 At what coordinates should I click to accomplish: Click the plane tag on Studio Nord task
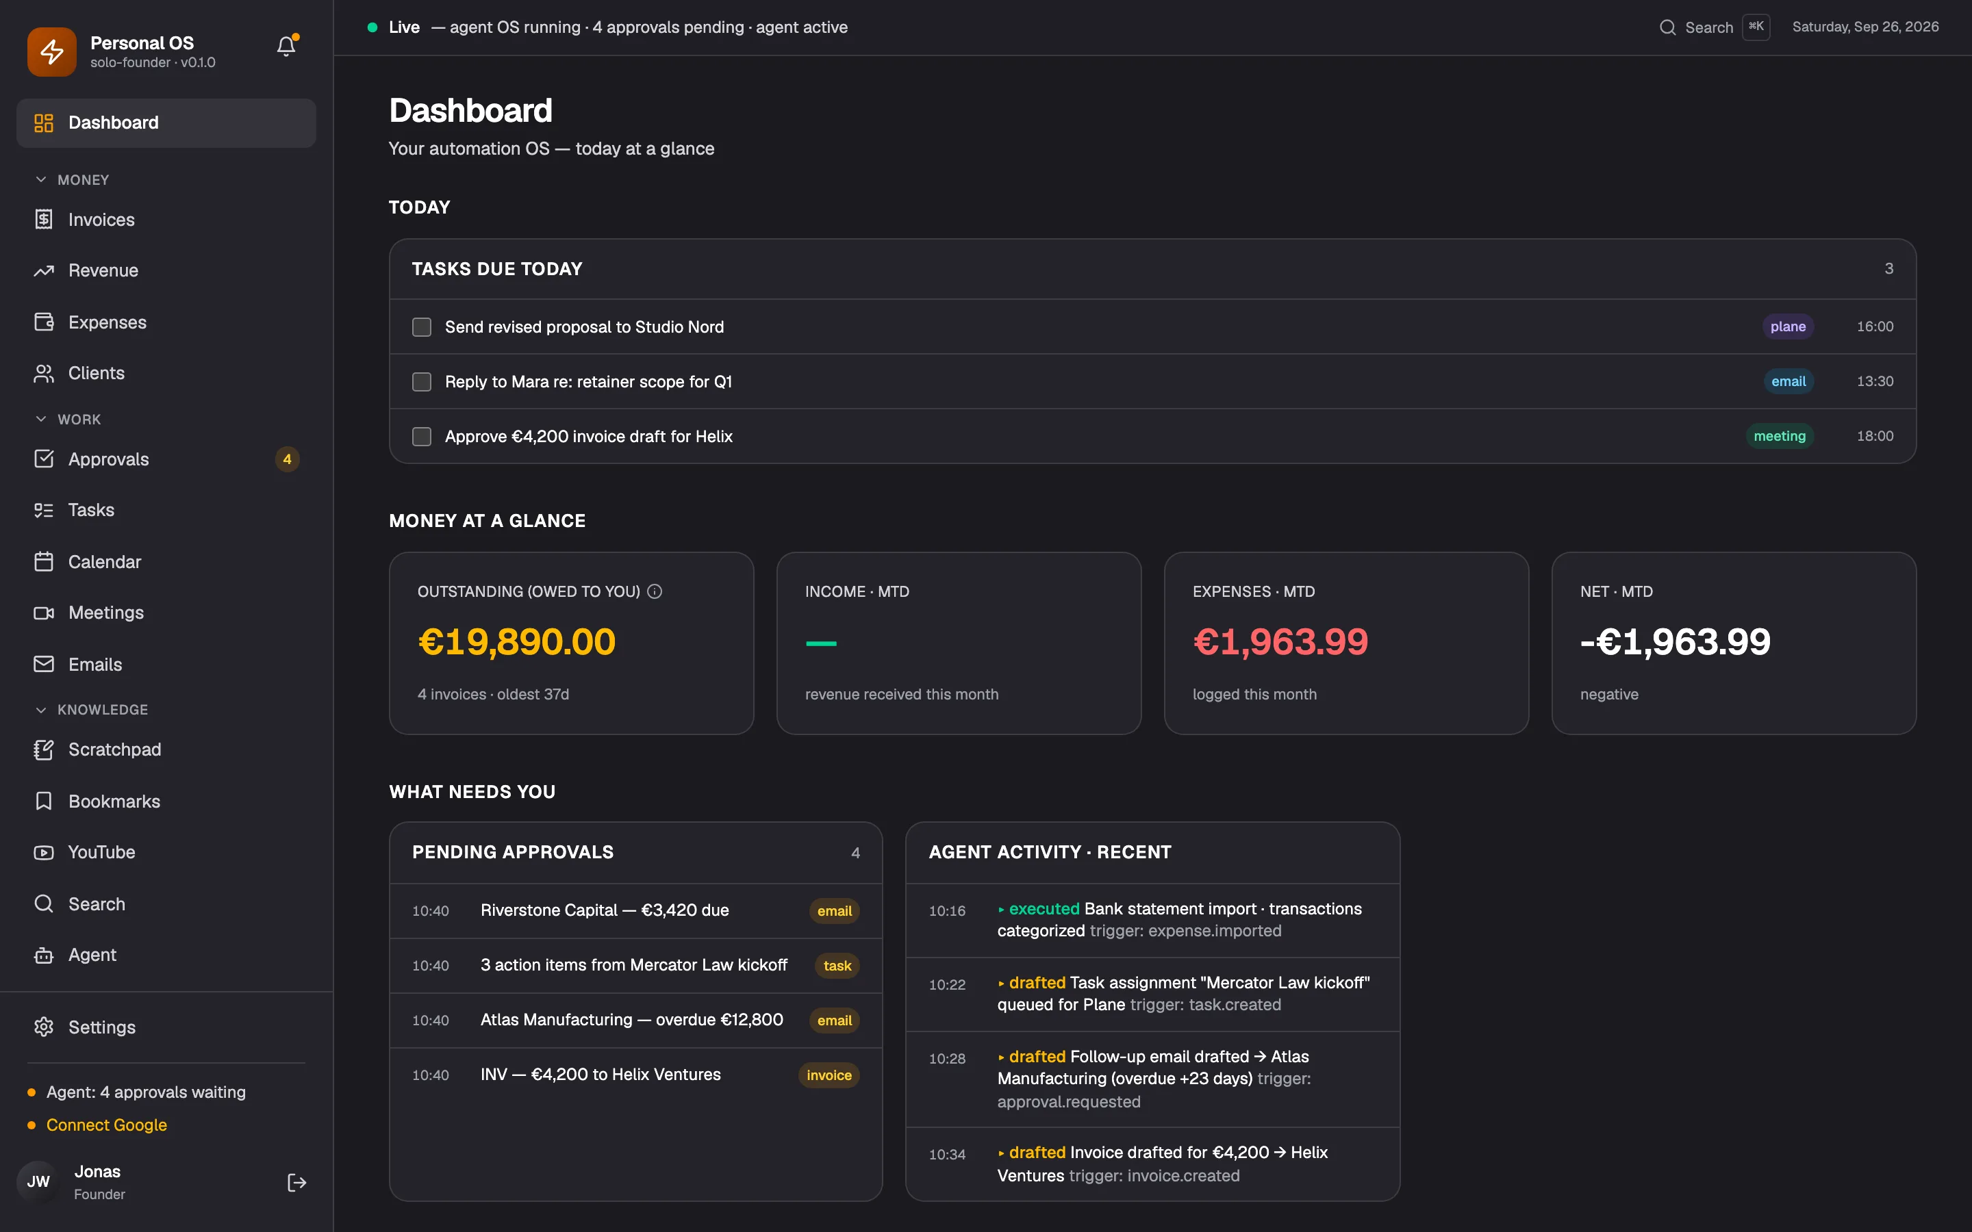click(1788, 326)
